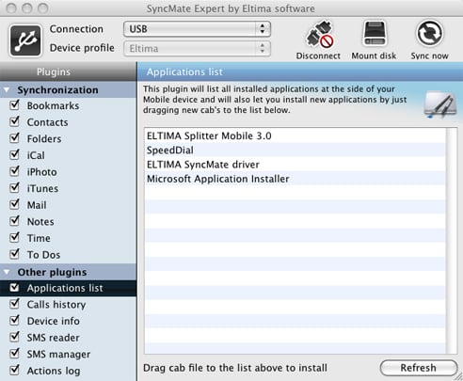Open the iCal plugin
Screen dimensions: 463x381
tap(36, 155)
